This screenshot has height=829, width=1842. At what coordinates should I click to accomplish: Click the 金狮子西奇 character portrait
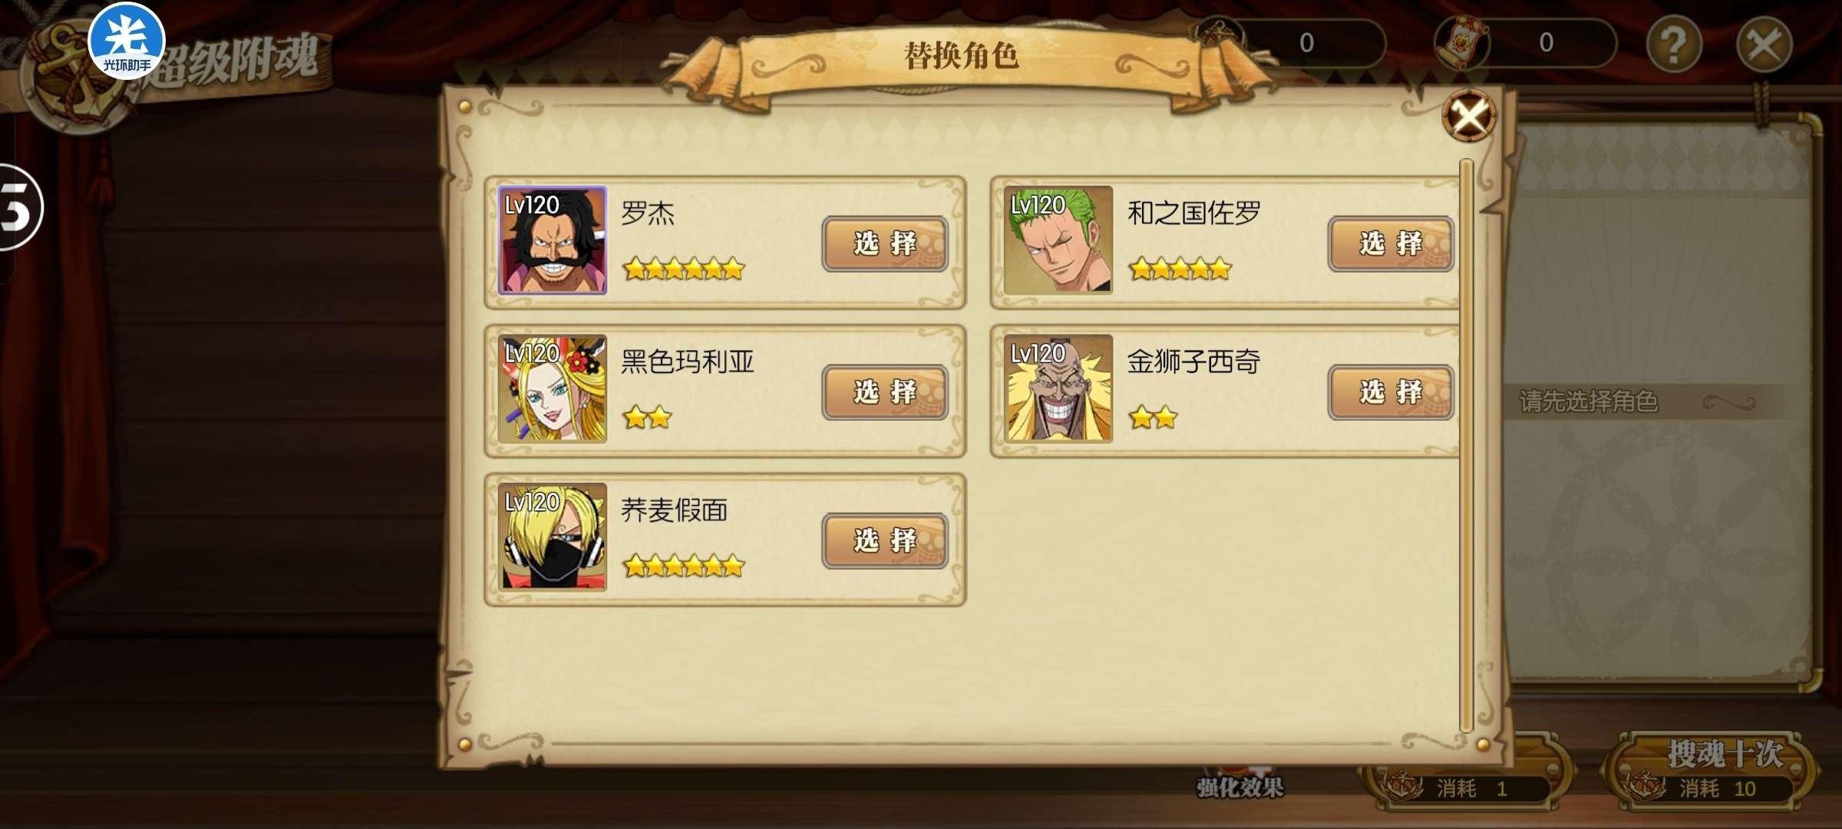1058,388
